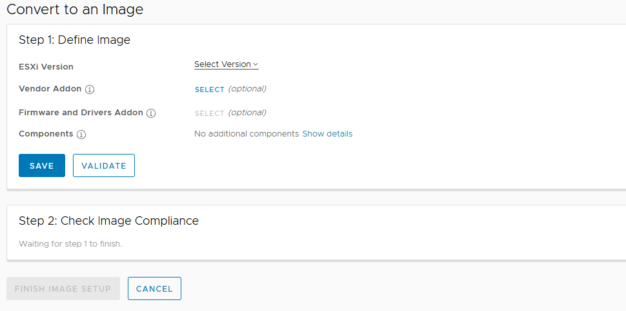Image resolution: width=626 pixels, height=311 pixels.
Task: Click the Step 1: Define Image heading
Action: 74,40
